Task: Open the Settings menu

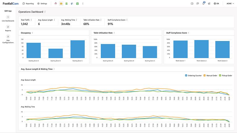Action: 42,3
